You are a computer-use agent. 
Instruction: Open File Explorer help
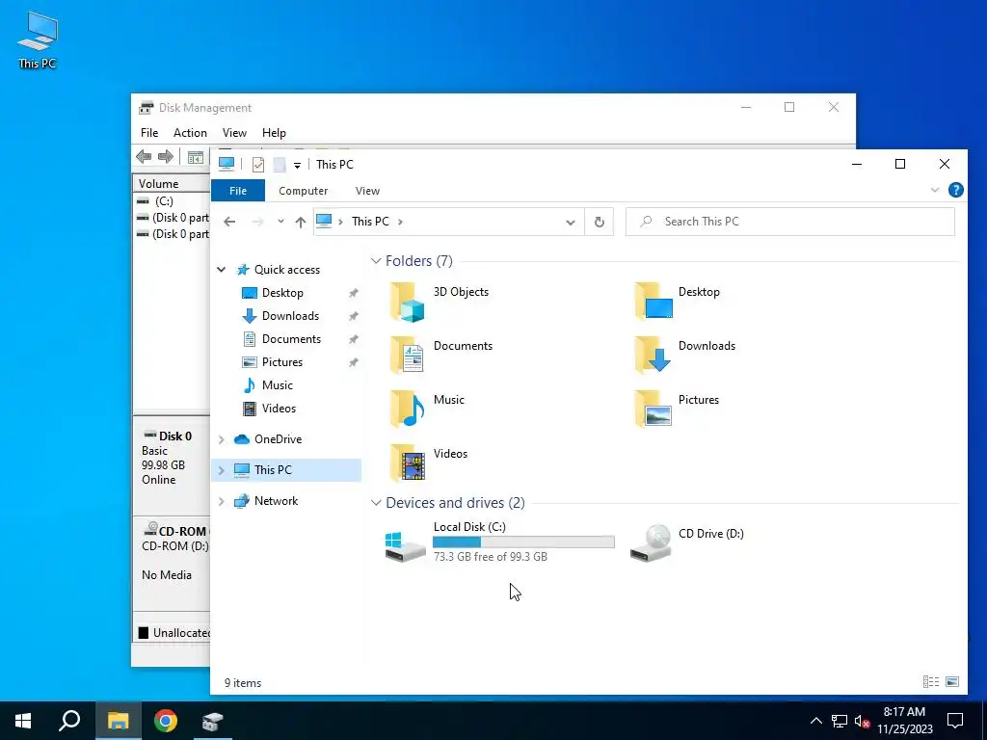click(955, 190)
